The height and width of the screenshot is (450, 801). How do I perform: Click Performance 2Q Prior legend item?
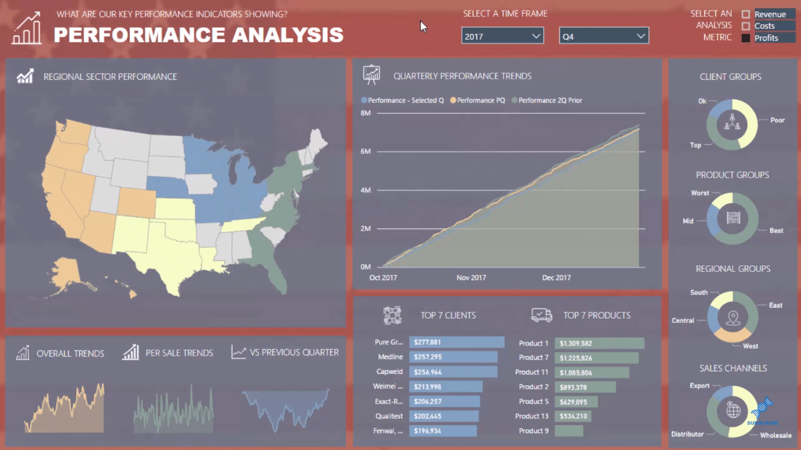547,100
